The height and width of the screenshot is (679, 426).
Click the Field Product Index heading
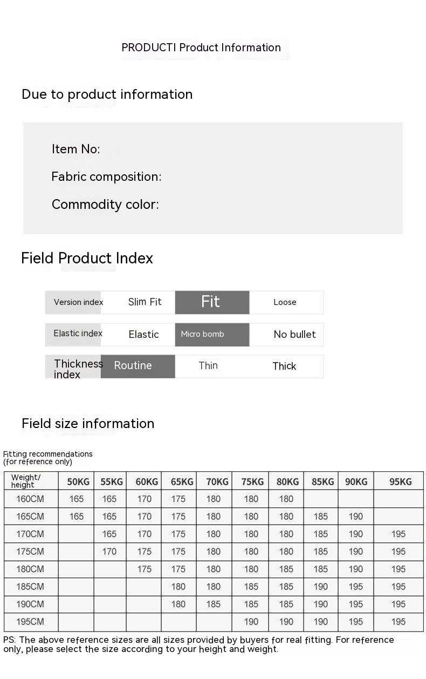pos(87,258)
